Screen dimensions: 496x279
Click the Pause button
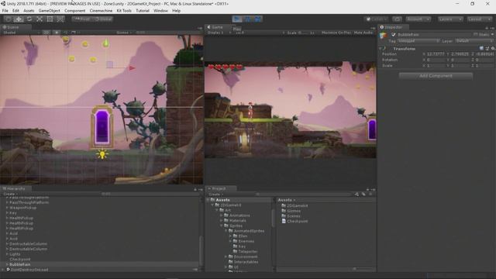click(248, 19)
